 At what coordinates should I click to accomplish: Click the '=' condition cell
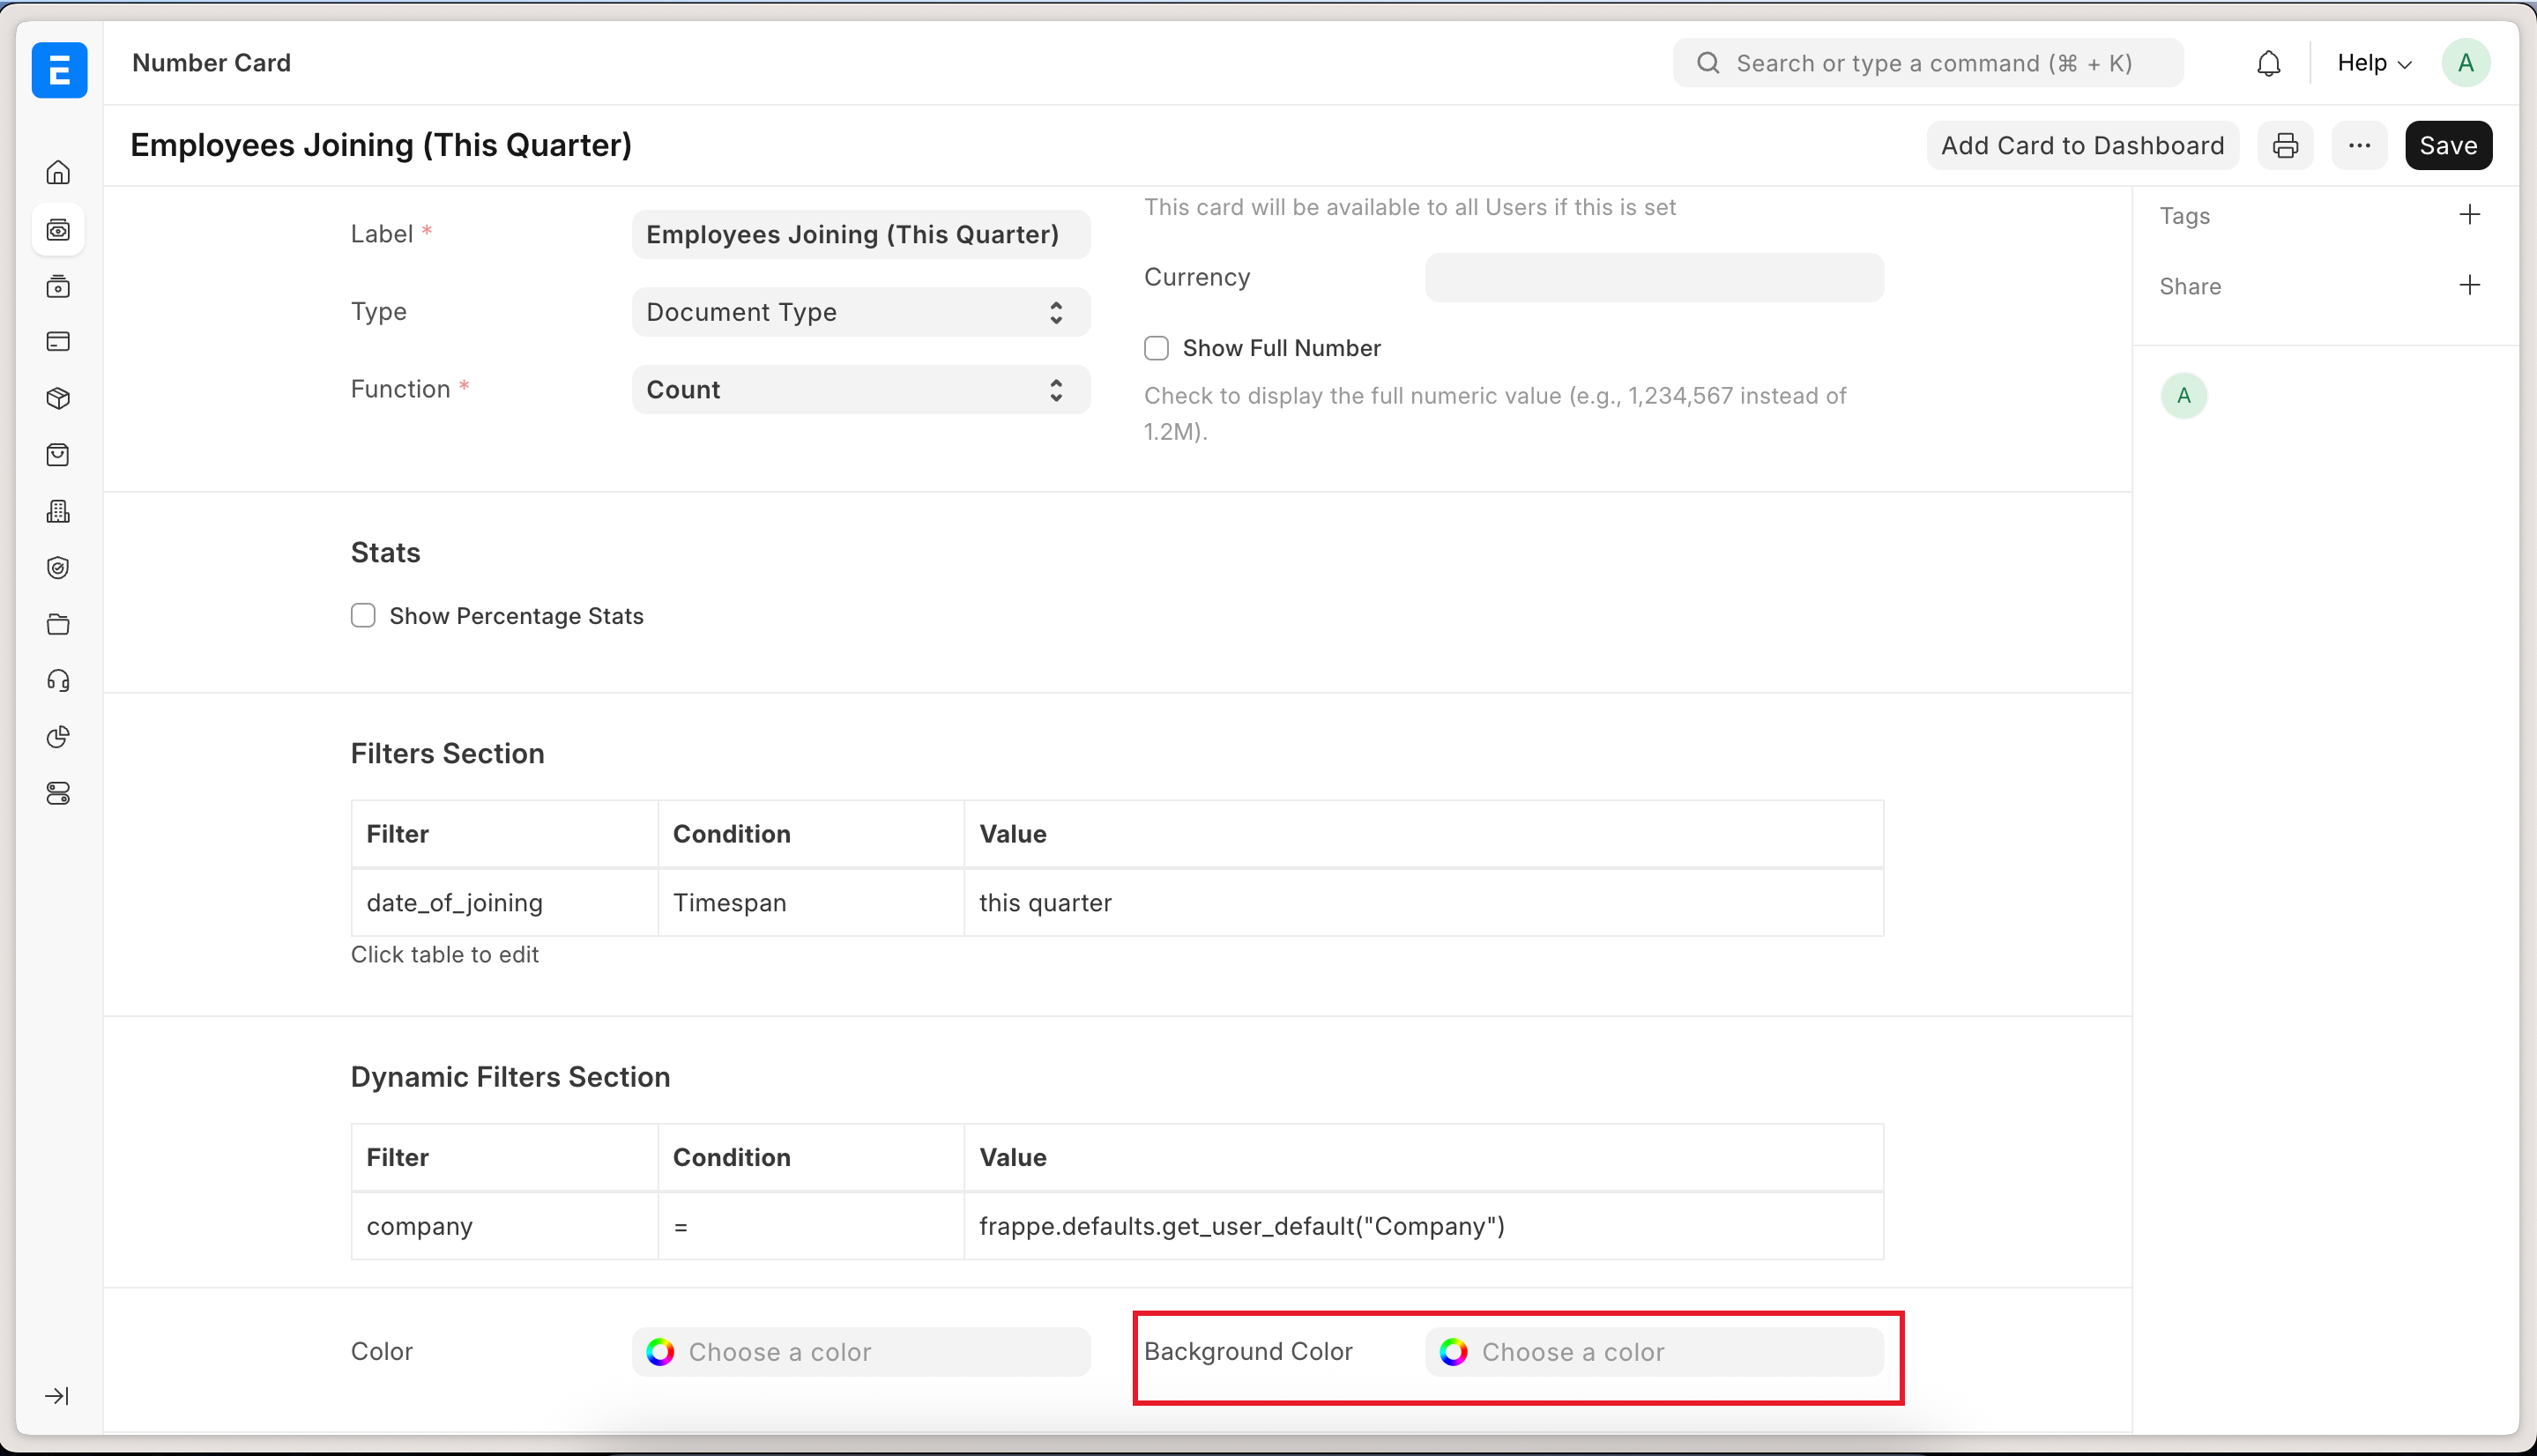[811, 1226]
